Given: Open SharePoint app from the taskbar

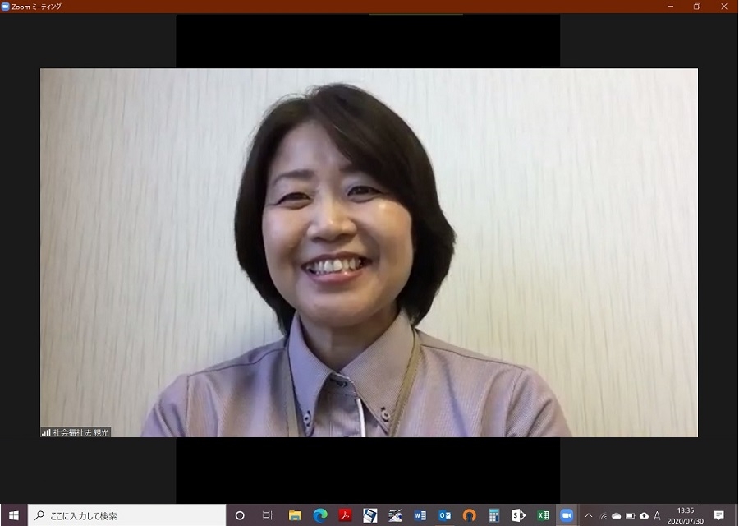Looking at the screenshot, I should point(518,515).
